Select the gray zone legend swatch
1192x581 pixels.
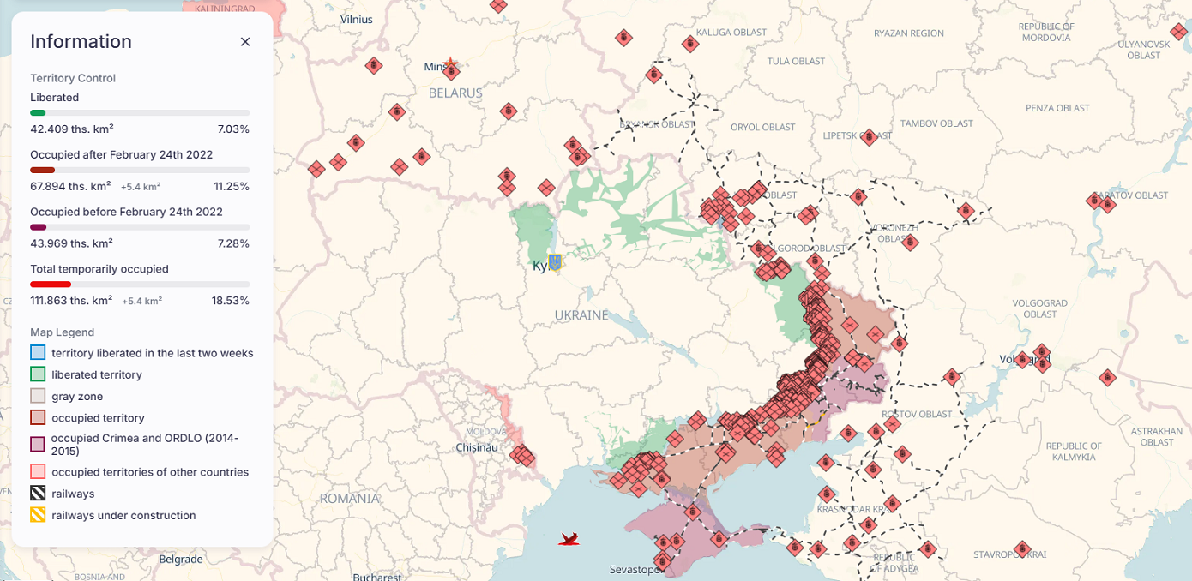click(x=38, y=396)
